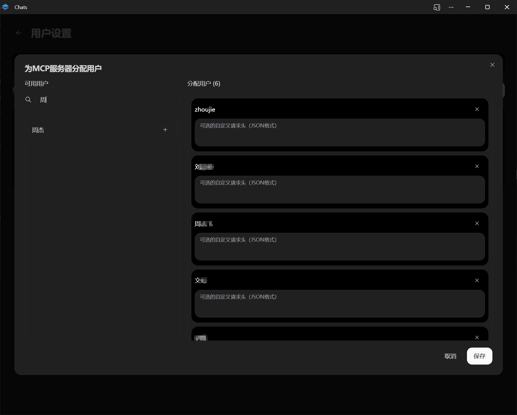Click the search magnifier beside the user filter
Viewport: 517px width, 415px height.
[x=28, y=99]
